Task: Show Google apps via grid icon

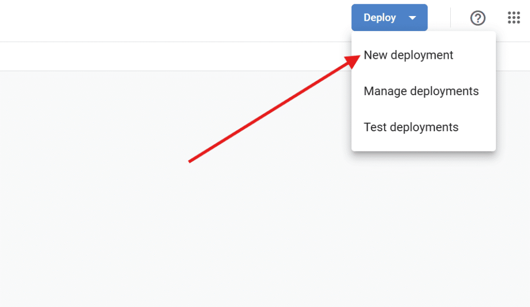Action: coord(513,18)
